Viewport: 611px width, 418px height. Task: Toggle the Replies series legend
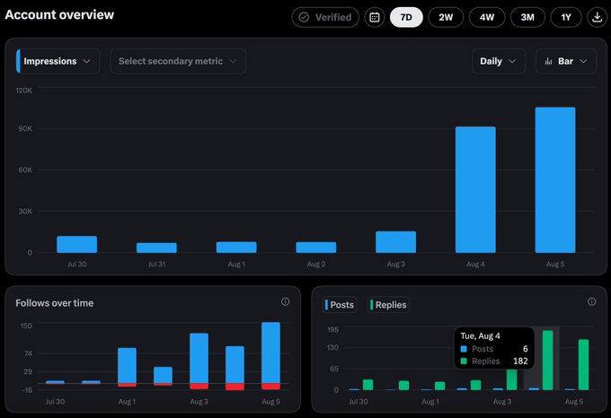(x=388, y=305)
